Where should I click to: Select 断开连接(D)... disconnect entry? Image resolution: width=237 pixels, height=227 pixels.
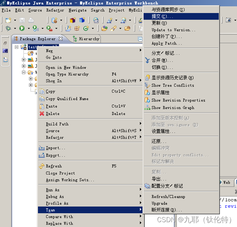(x=181, y=210)
